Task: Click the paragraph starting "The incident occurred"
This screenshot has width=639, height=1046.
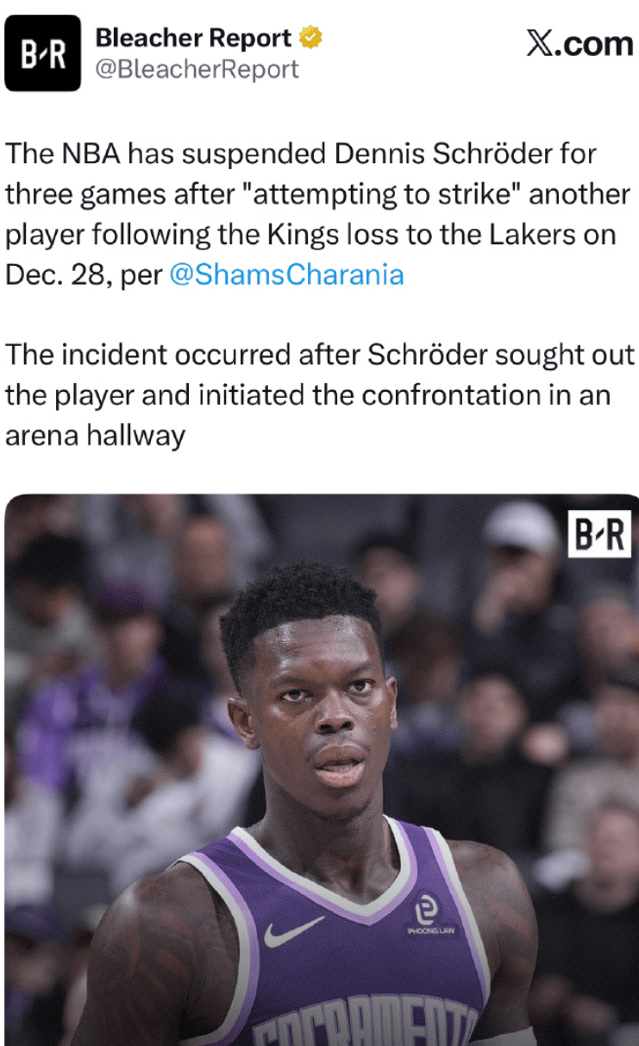Action: (x=319, y=395)
